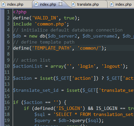Select the active index.php tab label
Viewport: 134px width, 126px height.
(48, 4)
